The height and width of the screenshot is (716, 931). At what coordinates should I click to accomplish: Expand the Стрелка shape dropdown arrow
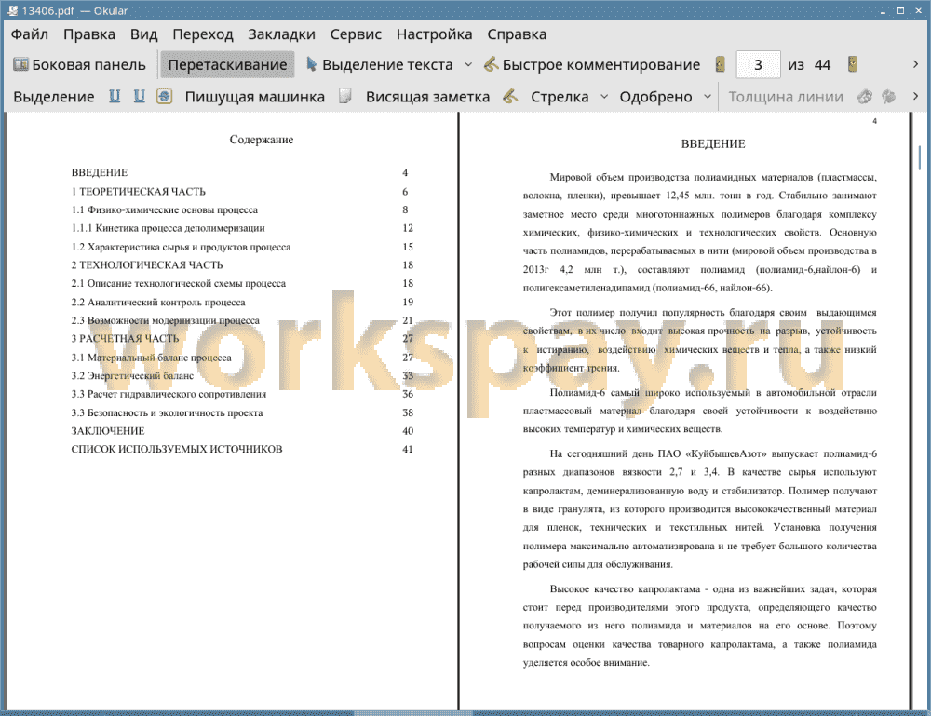(604, 97)
